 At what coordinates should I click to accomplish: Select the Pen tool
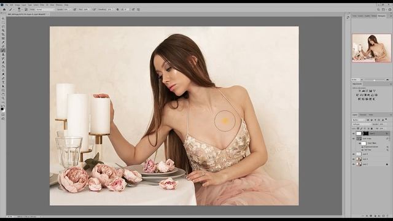click(x=3, y=78)
